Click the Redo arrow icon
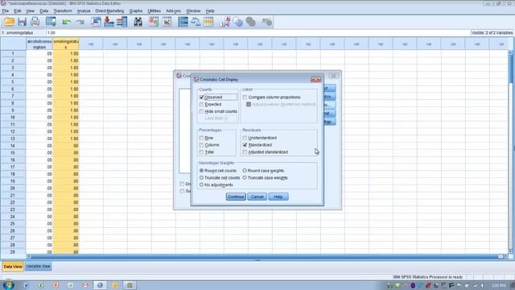Image resolution: width=515 pixels, height=290 pixels. pos(80,22)
